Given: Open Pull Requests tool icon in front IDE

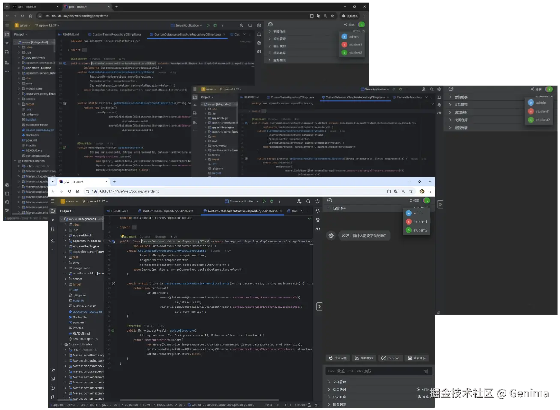Looking at the screenshot, I should (53, 229).
